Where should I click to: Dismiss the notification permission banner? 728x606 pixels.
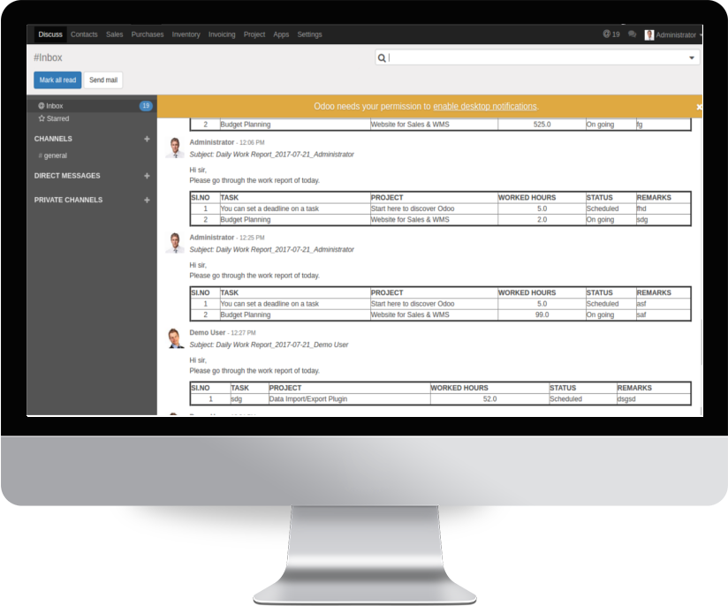pyautogui.click(x=699, y=107)
